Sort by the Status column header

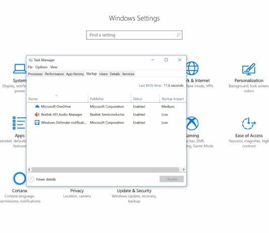pos(145,99)
